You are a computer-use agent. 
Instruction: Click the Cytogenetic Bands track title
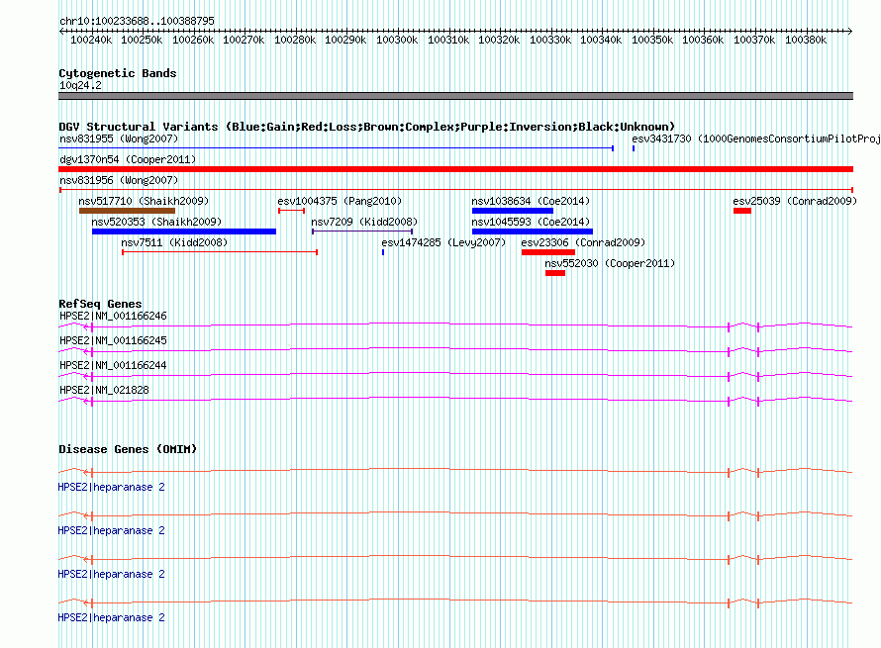[x=118, y=73]
